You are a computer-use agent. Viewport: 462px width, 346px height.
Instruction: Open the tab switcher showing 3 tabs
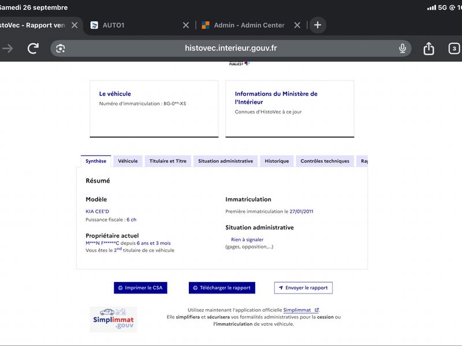point(454,48)
